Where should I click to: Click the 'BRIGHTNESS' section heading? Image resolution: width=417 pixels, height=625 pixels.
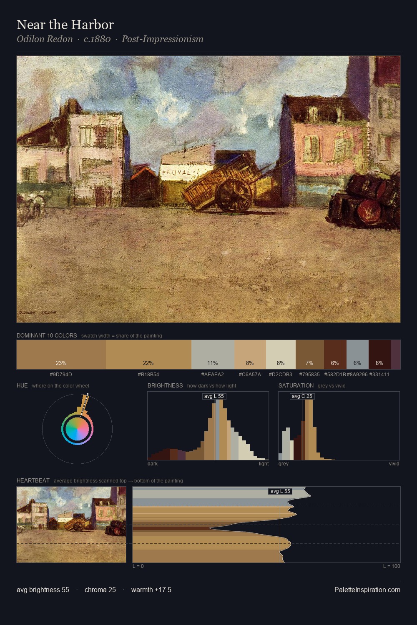pyautogui.click(x=165, y=385)
